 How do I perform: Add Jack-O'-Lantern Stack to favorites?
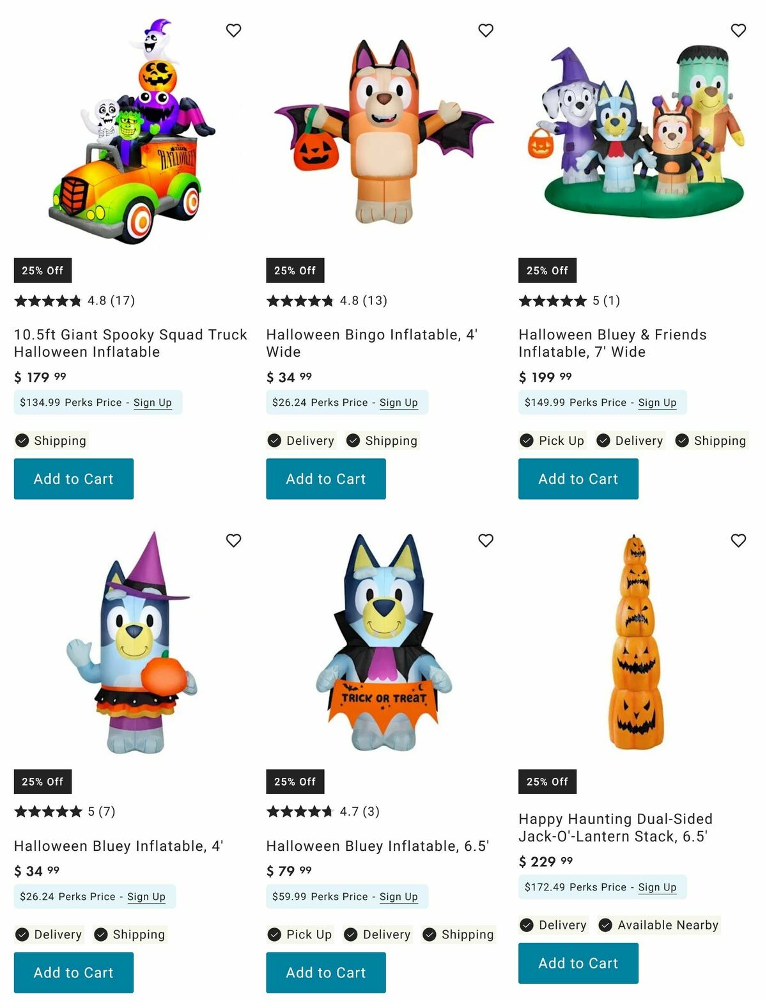738,541
